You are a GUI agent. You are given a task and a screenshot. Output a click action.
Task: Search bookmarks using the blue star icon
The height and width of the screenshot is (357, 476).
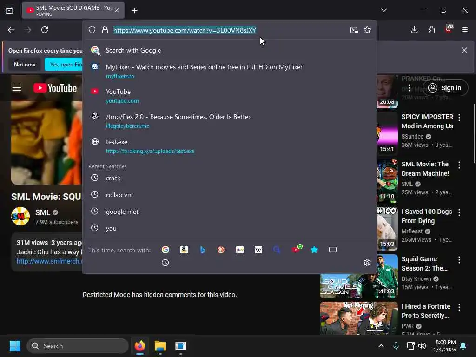[314, 250]
